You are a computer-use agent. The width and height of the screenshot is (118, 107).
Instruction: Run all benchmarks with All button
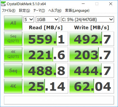point(13,23)
